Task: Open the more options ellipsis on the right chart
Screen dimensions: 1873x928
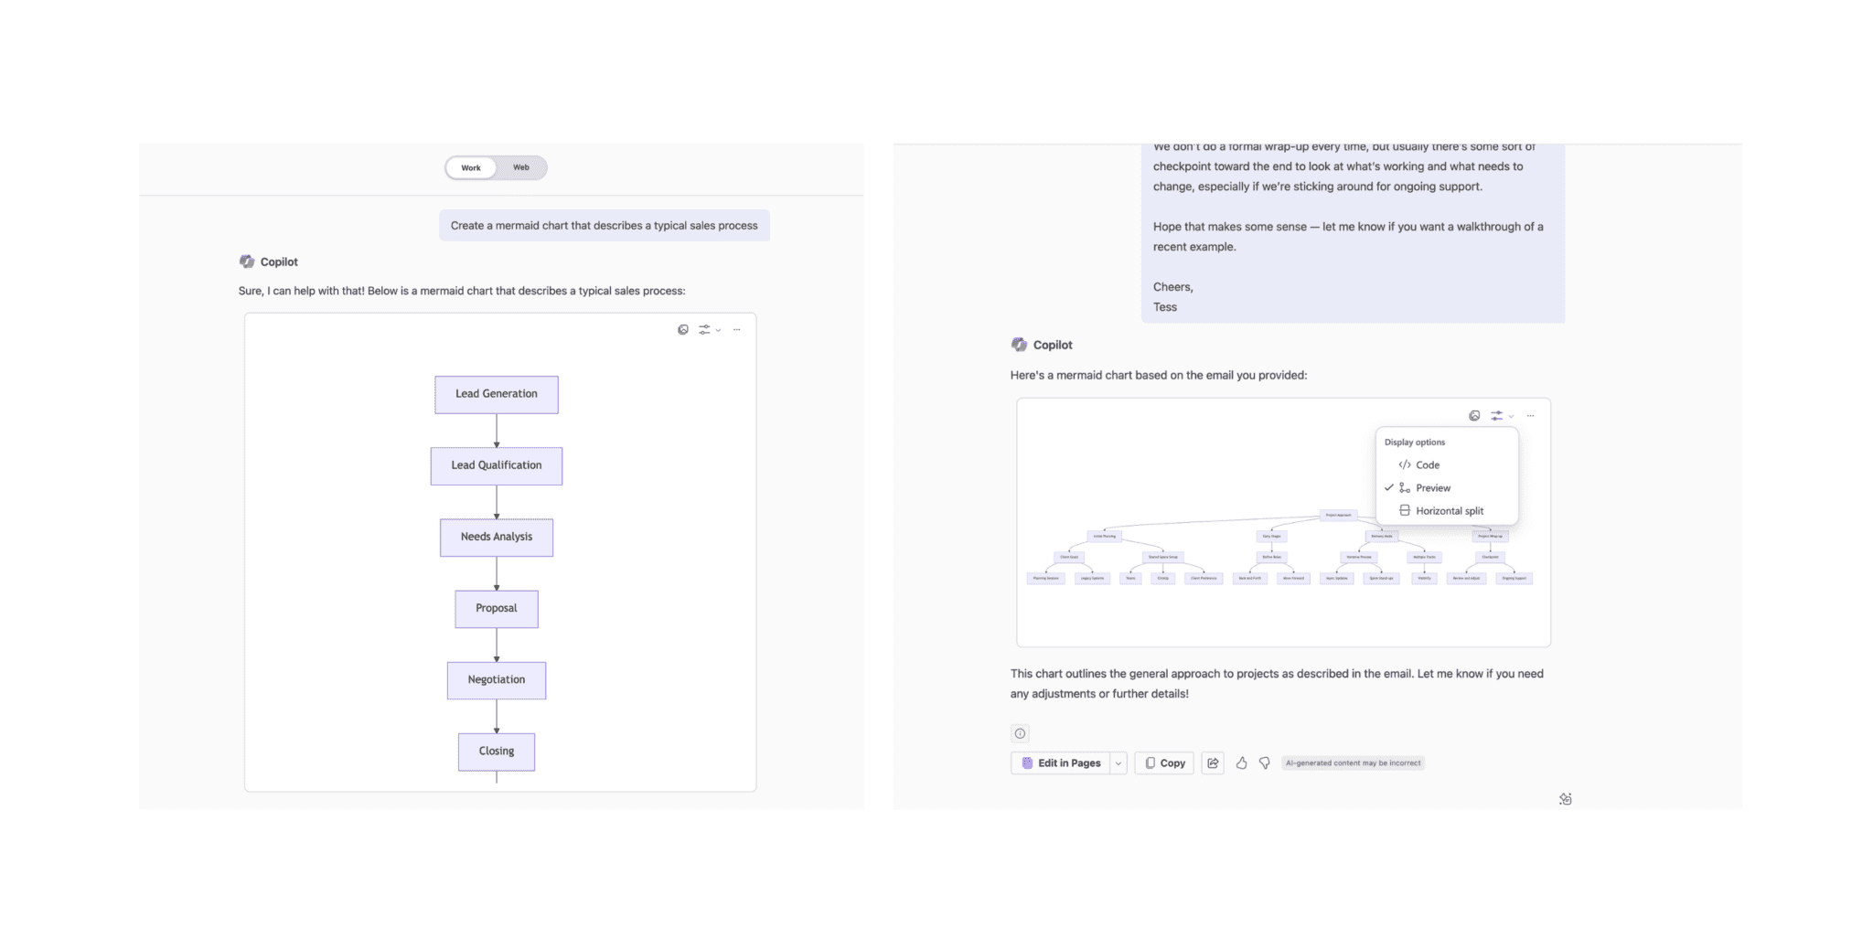Action: point(1530,416)
